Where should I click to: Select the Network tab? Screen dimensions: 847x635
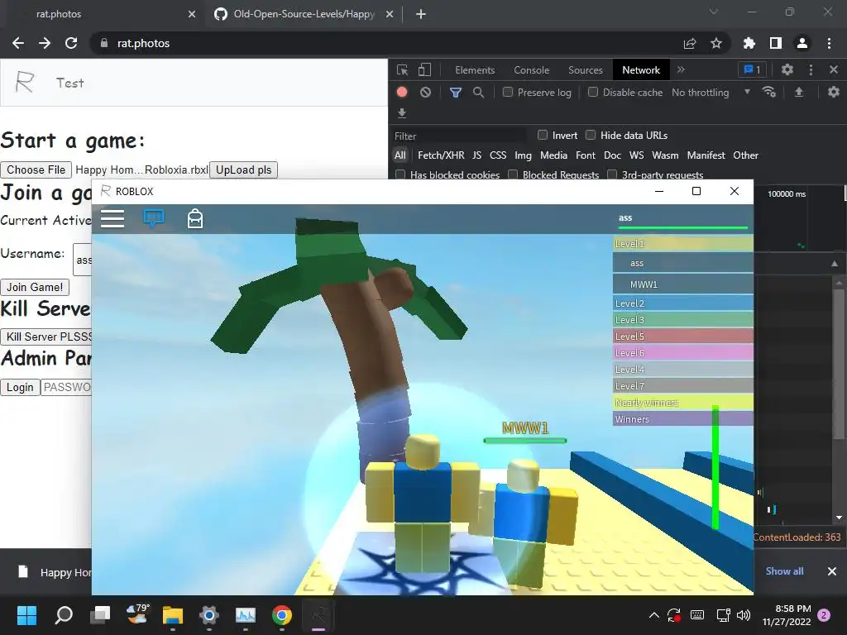(x=641, y=70)
